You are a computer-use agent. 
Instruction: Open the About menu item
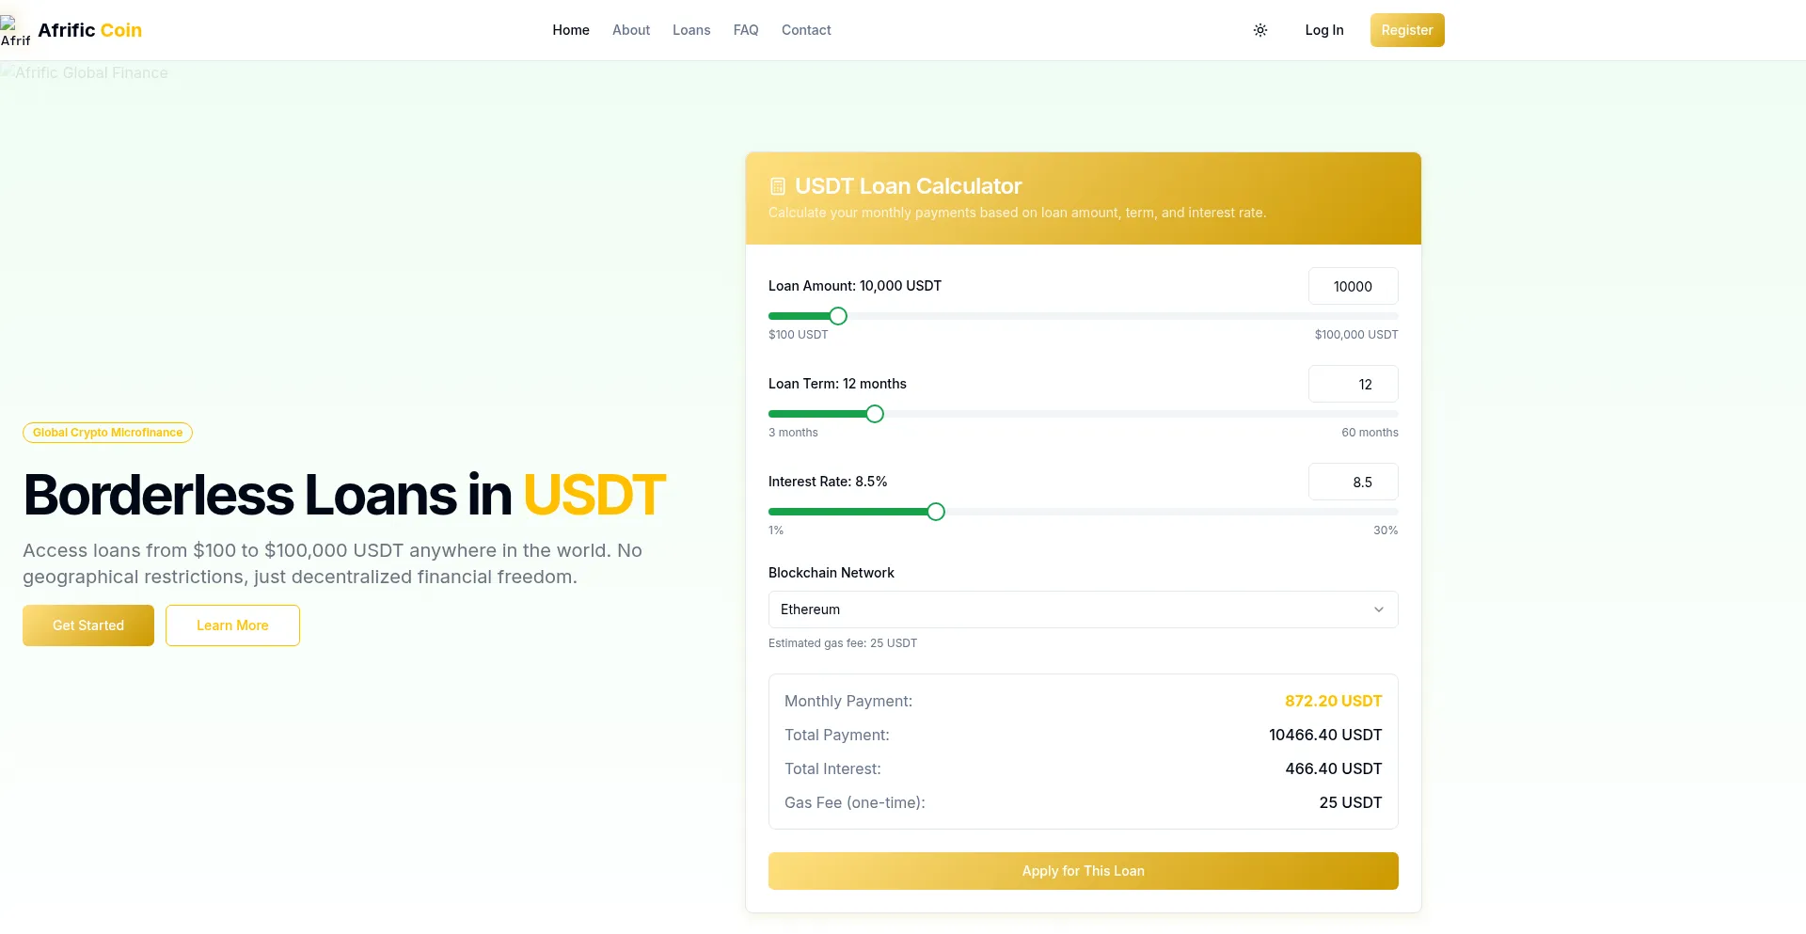coord(631,30)
